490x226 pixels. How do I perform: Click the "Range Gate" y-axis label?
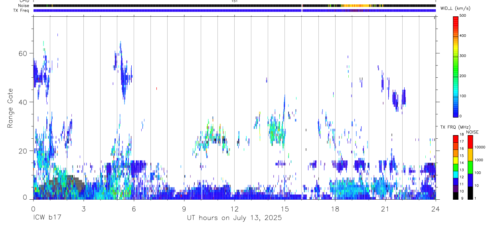point(10,108)
